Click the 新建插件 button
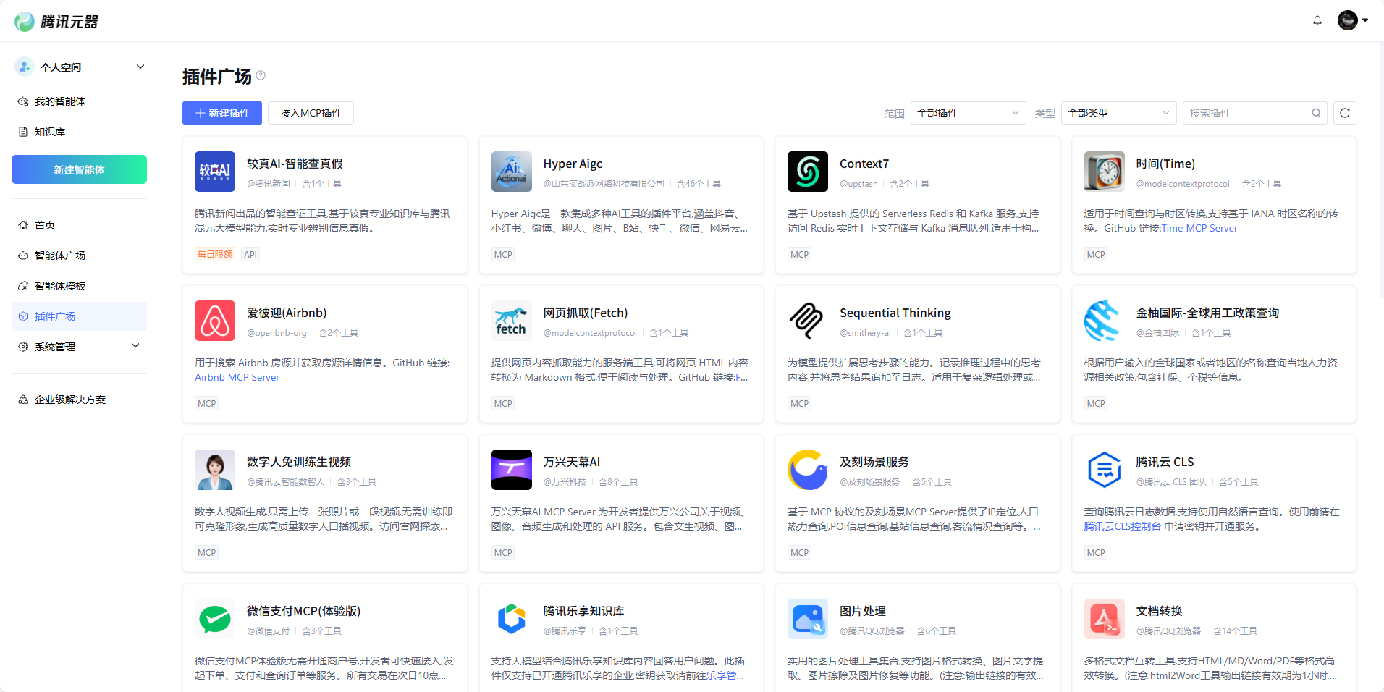1384x692 pixels. pyautogui.click(x=222, y=113)
